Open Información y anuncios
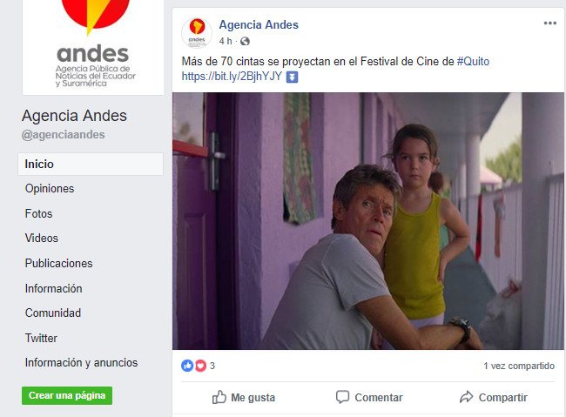Screen dimensions: 566x417 tap(81, 362)
